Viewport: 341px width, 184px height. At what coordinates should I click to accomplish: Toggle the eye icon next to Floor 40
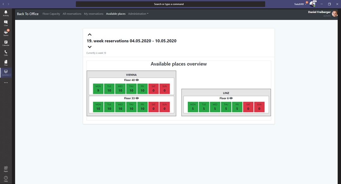137,80
